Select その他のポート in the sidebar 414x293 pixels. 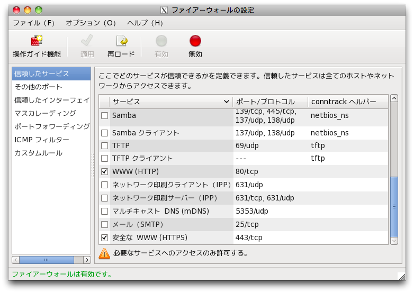[38, 87]
